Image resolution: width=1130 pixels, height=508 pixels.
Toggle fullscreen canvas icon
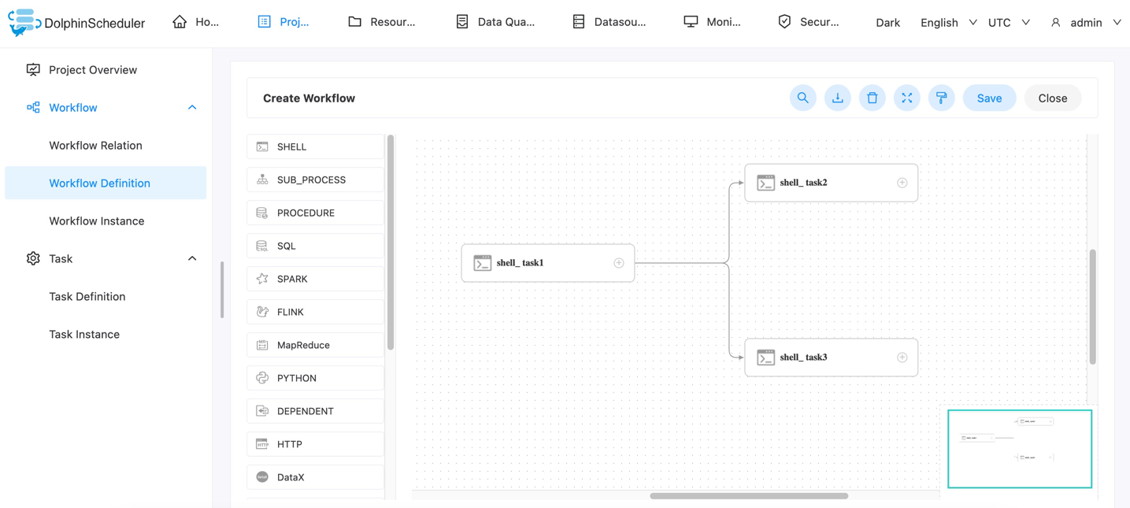(x=906, y=98)
